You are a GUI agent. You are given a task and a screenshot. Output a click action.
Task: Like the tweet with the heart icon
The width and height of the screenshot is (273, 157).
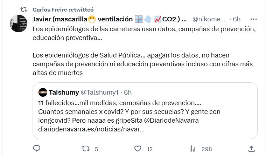(x=138, y=149)
